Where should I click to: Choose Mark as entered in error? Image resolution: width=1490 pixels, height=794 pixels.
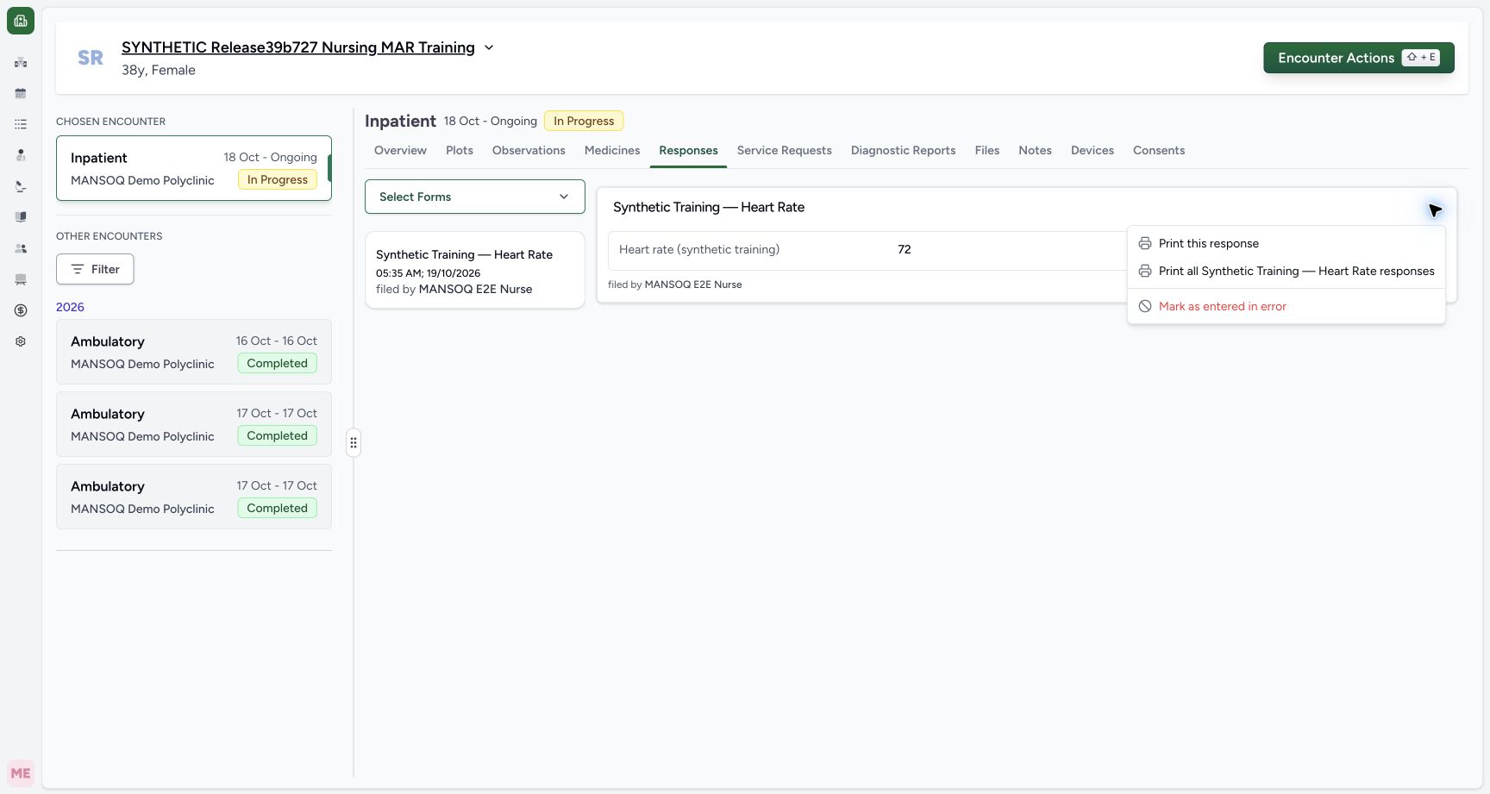1287,306
